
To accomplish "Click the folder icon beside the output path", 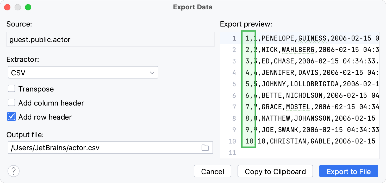I will pyautogui.click(x=205, y=148).
